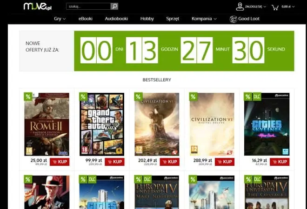The image size is (307, 209).
Task: Click the discount % badge on Rome II
Action: pyautogui.click(x=28, y=97)
